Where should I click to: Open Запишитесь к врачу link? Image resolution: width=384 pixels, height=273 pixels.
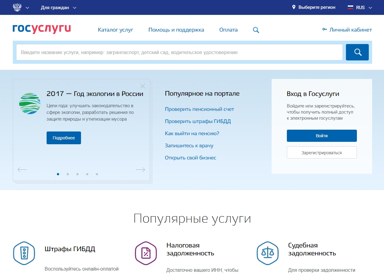[189, 145]
